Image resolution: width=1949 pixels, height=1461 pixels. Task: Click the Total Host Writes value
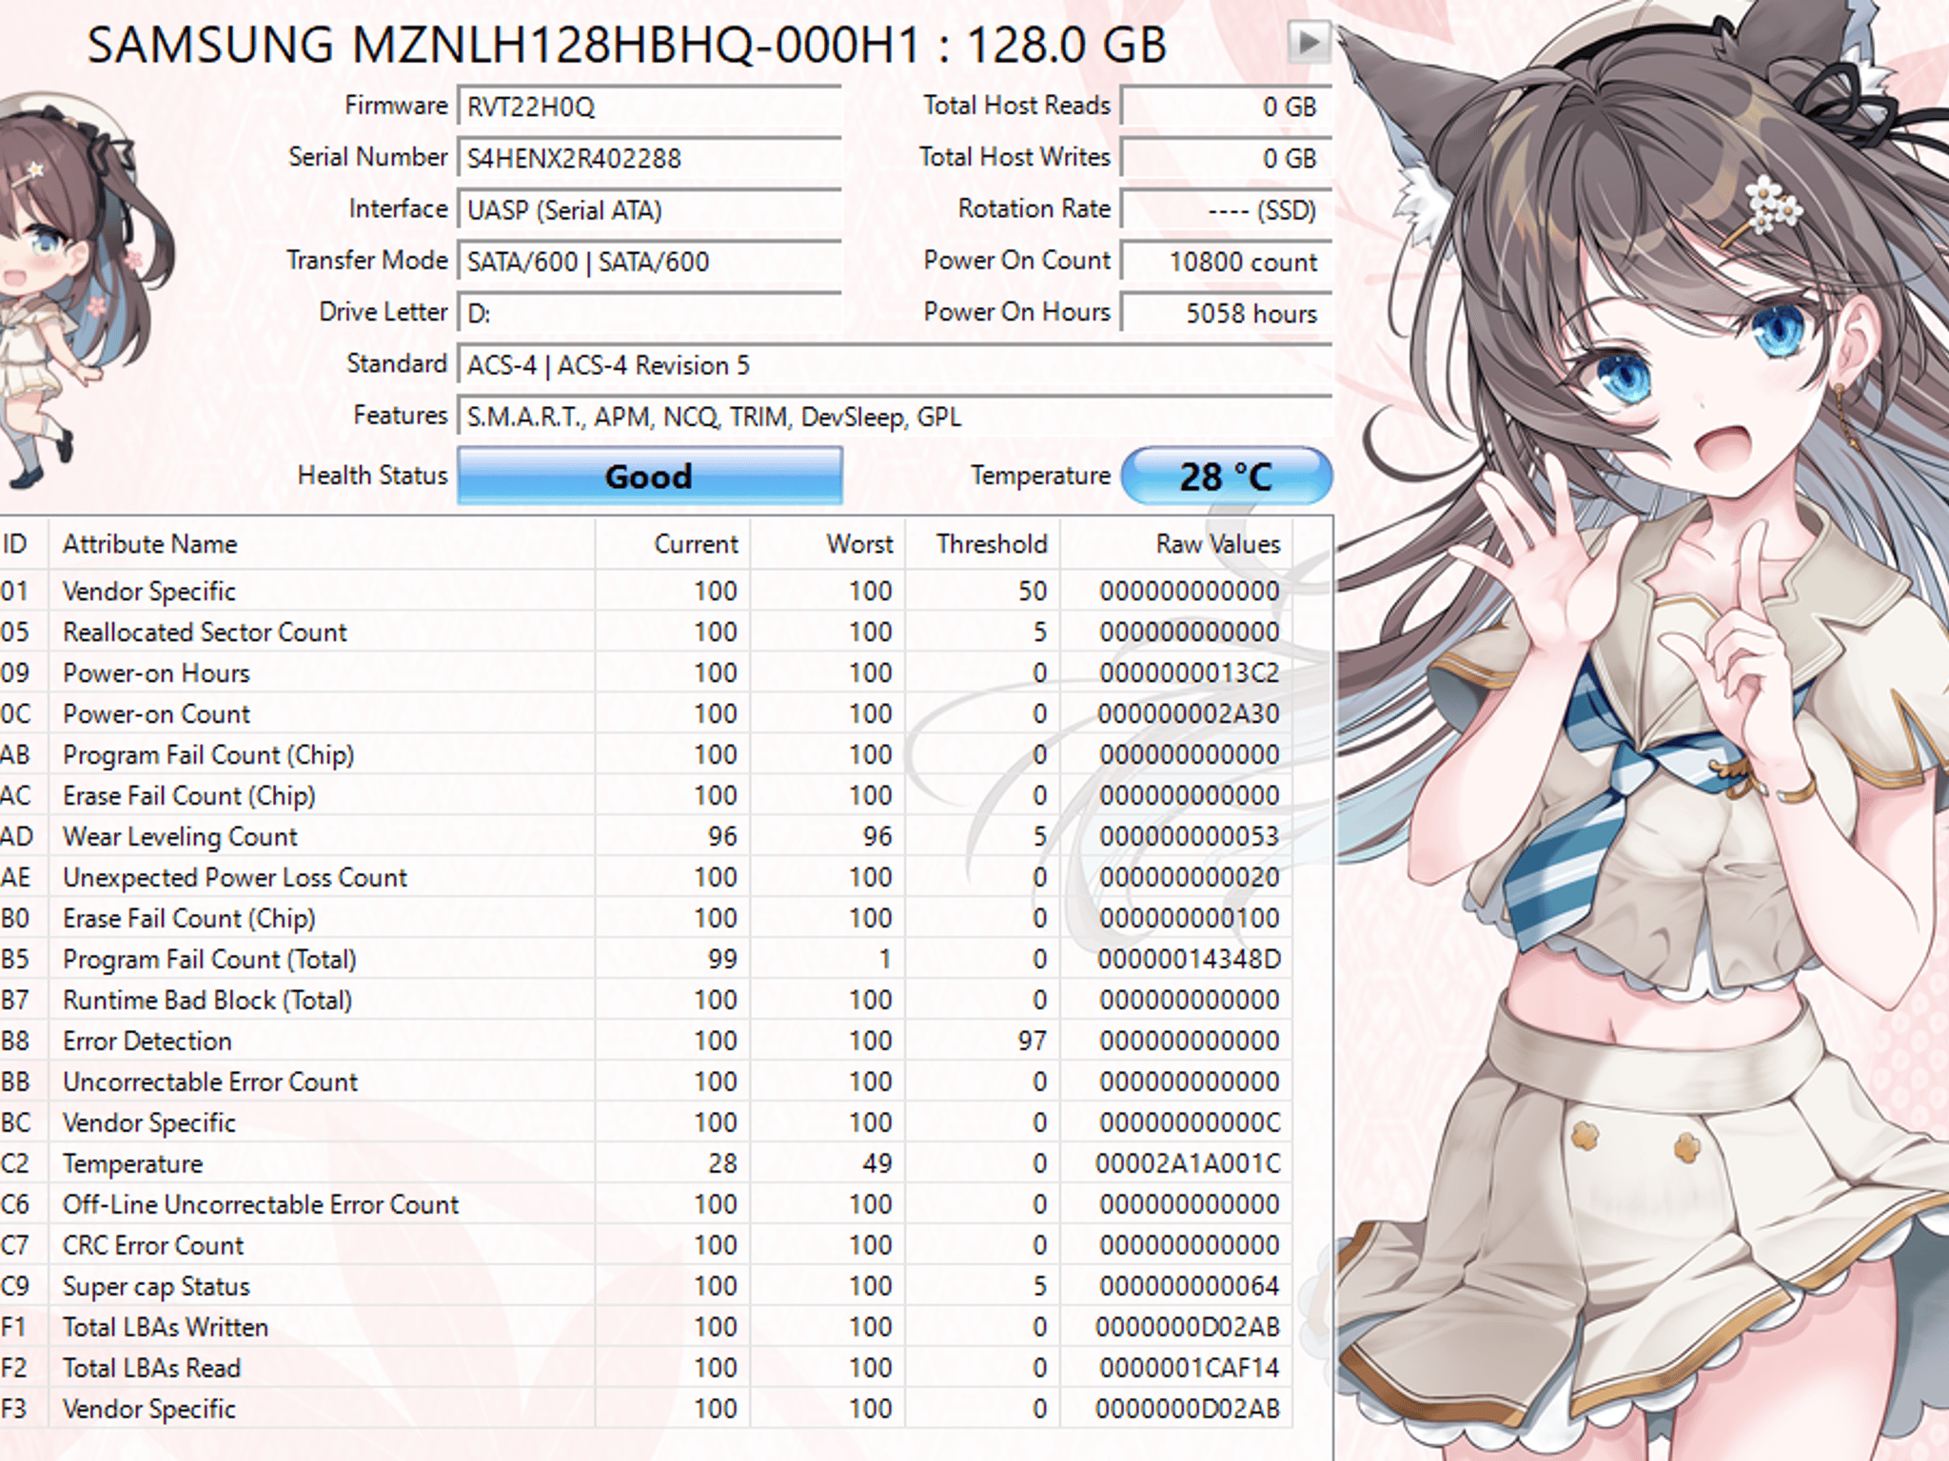tap(1226, 158)
